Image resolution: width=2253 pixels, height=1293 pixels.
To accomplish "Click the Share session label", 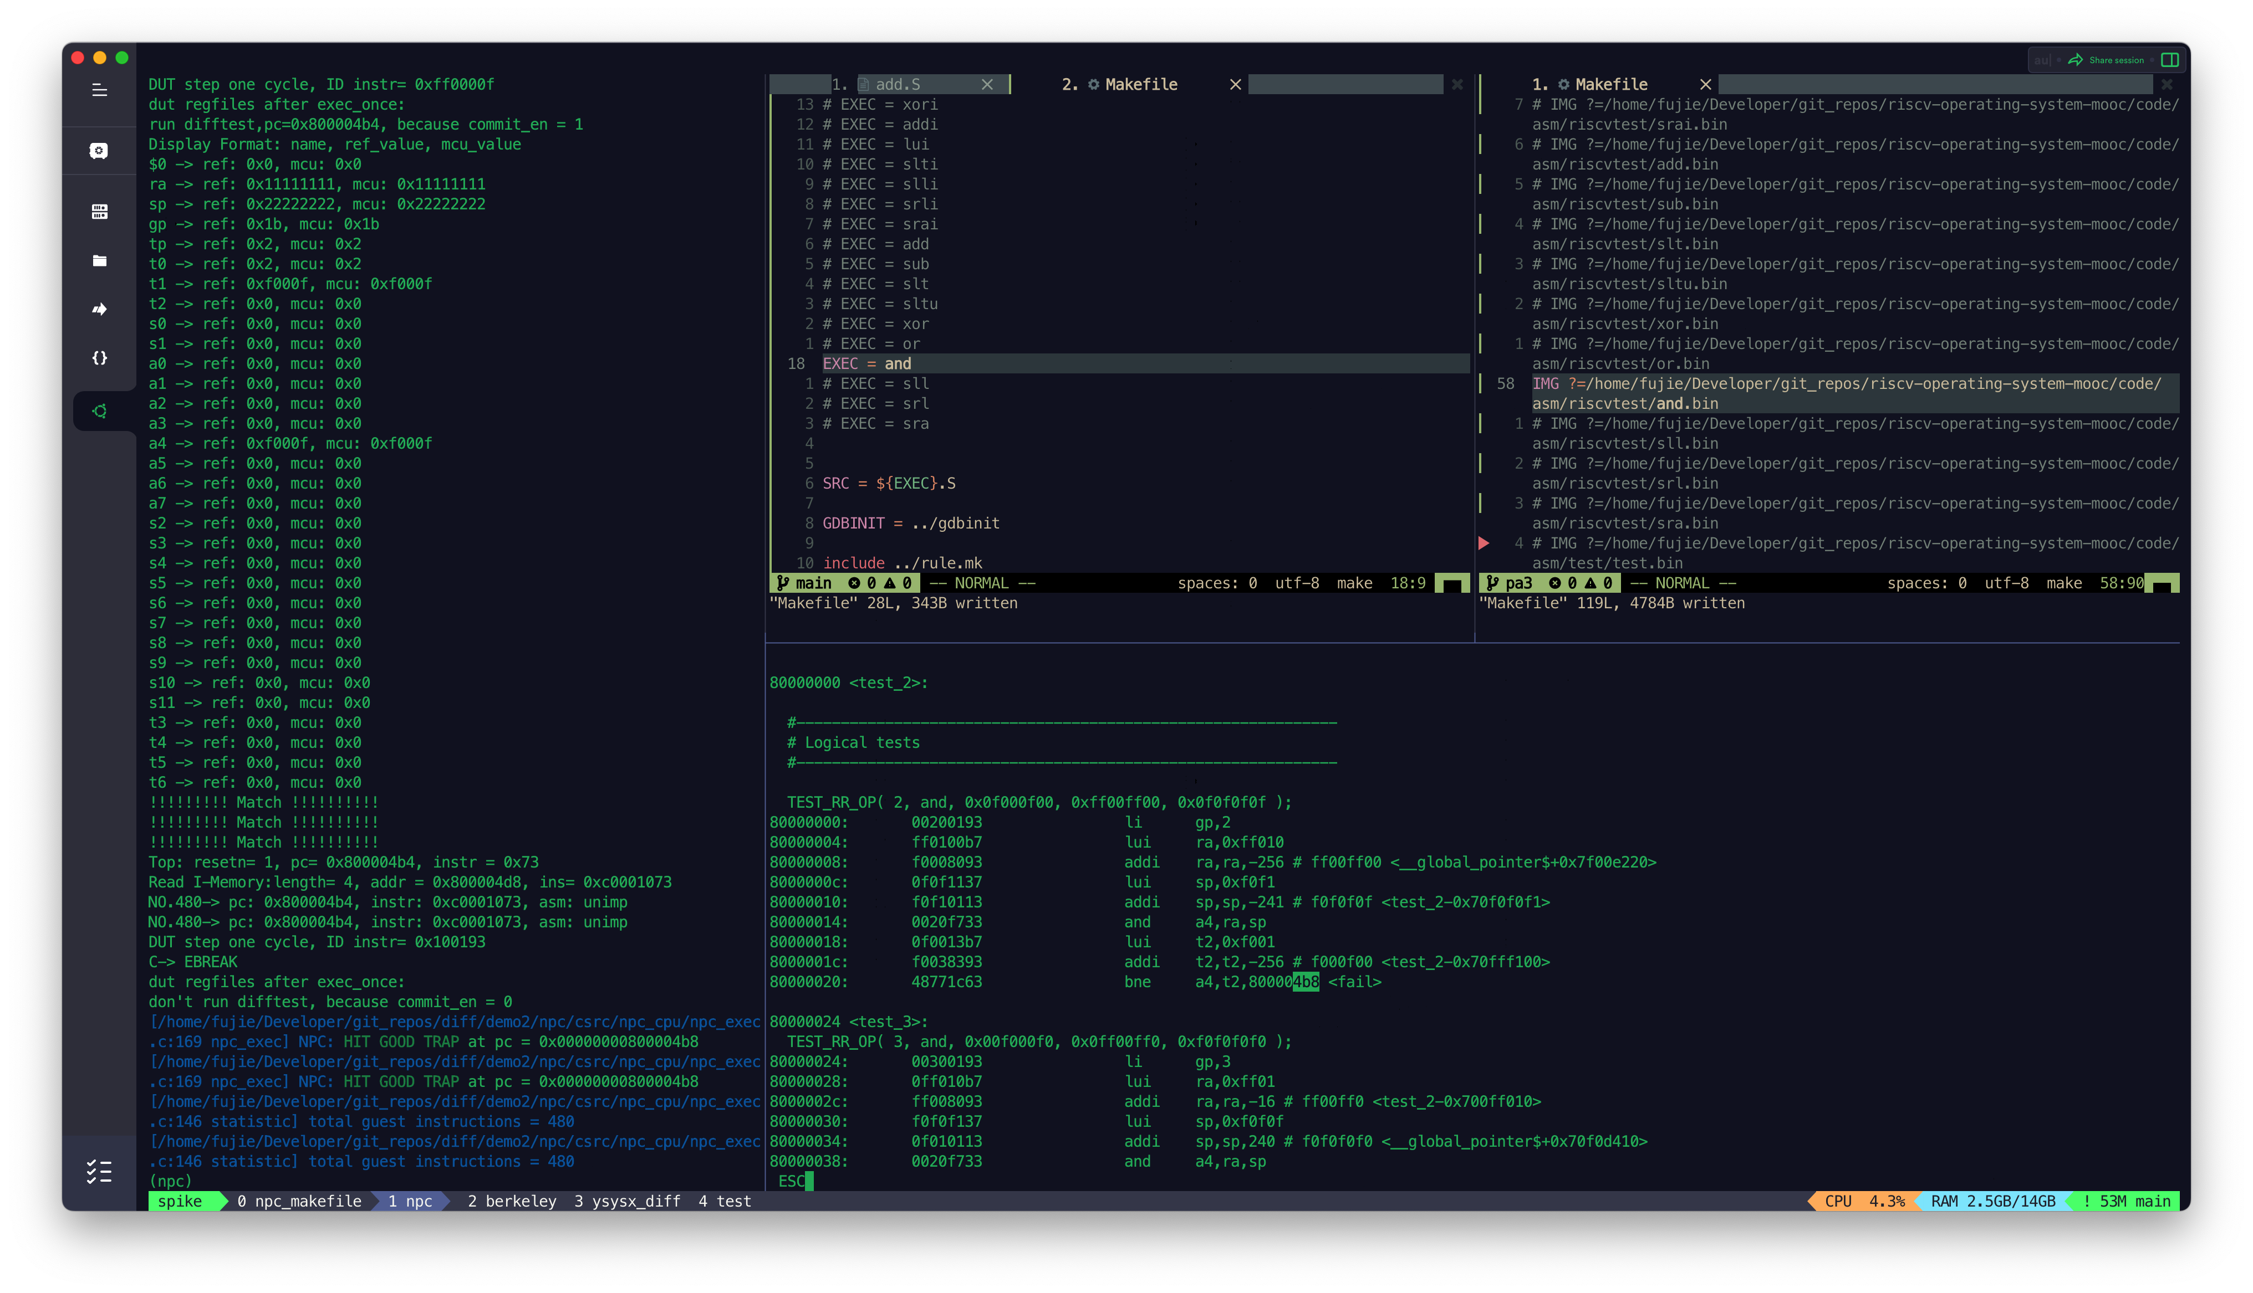I will point(2116,60).
